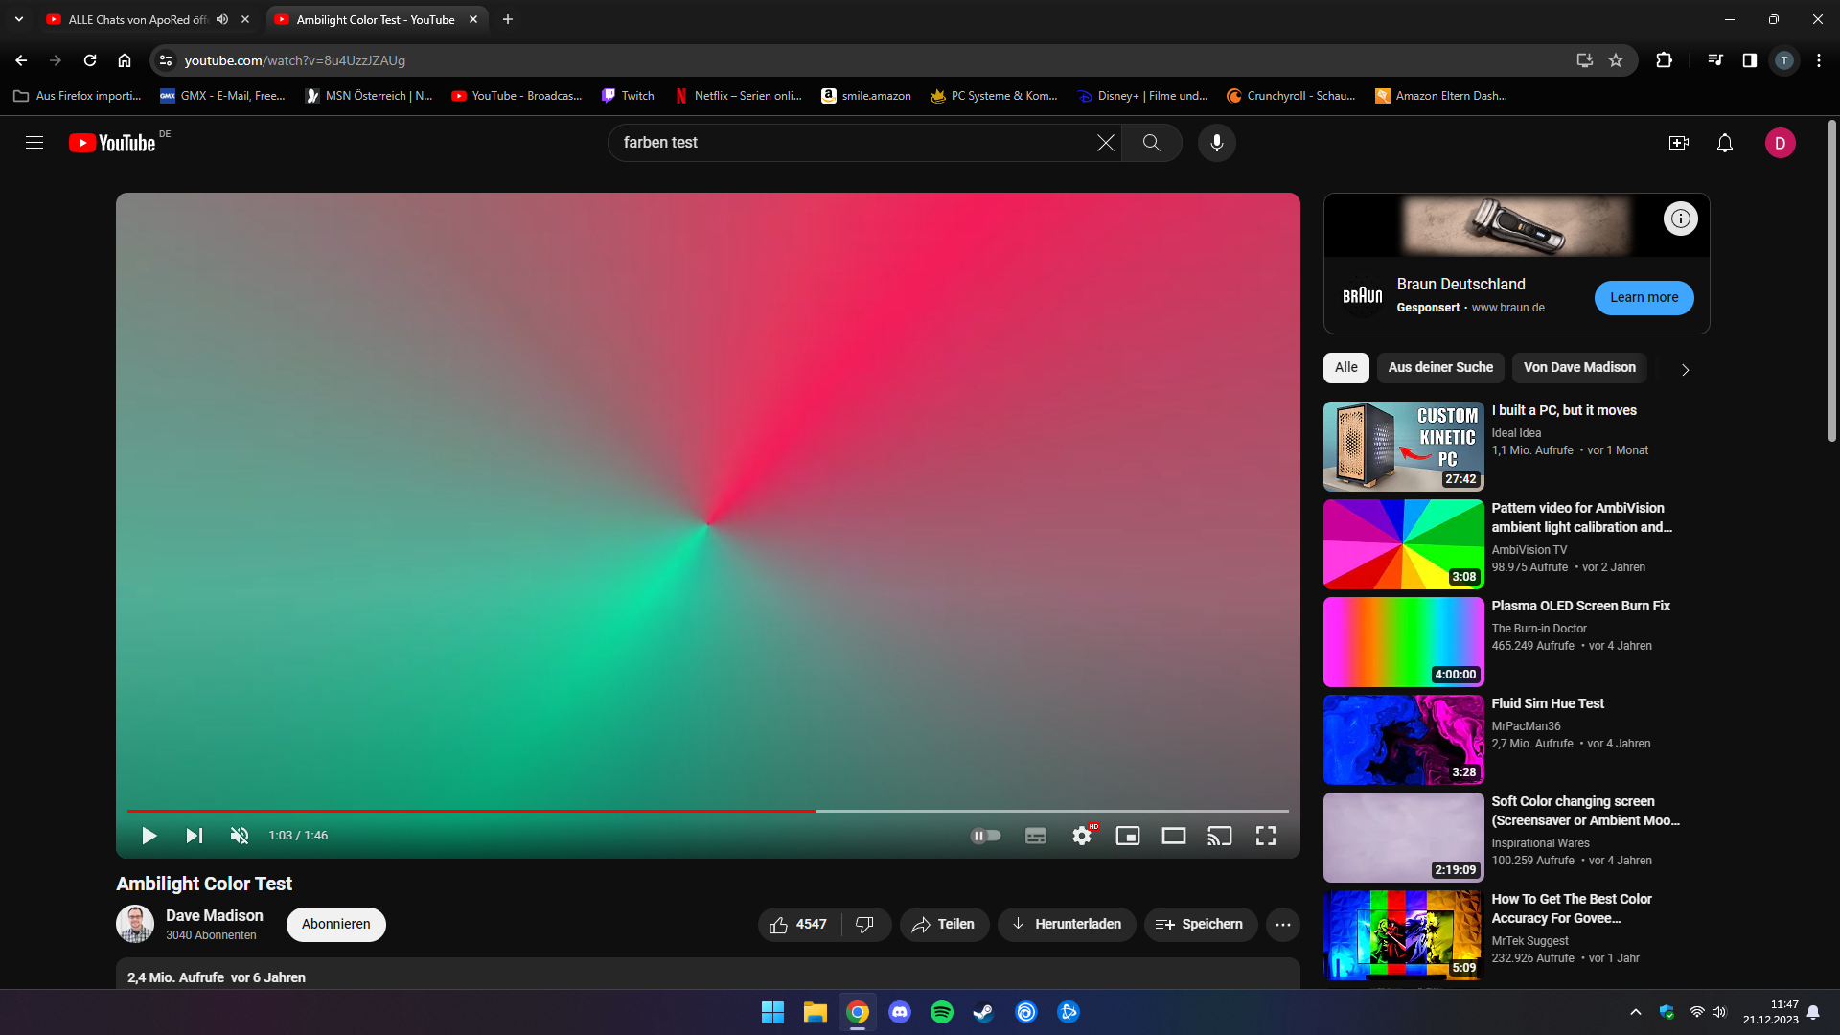
Task: Activate the miniplayer icon
Action: coord(1128,836)
